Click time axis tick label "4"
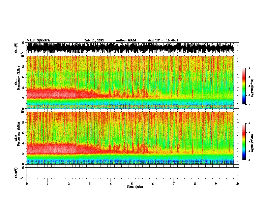 point(111,184)
